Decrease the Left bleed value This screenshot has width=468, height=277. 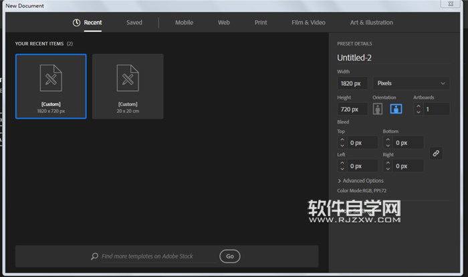click(342, 169)
